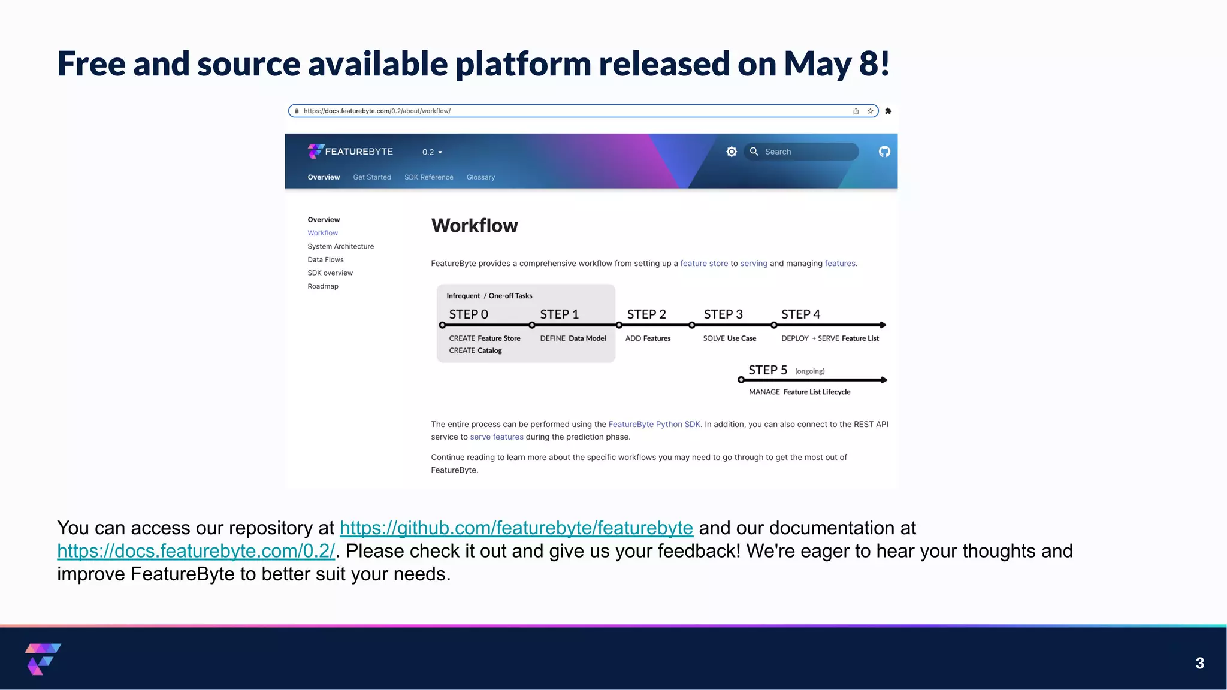Open System Architecture in sidebar
This screenshot has height=690, width=1227.
click(341, 246)
